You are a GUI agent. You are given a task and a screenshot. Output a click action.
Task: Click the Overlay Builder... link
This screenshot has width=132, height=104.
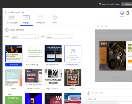[x=73, y=65]
